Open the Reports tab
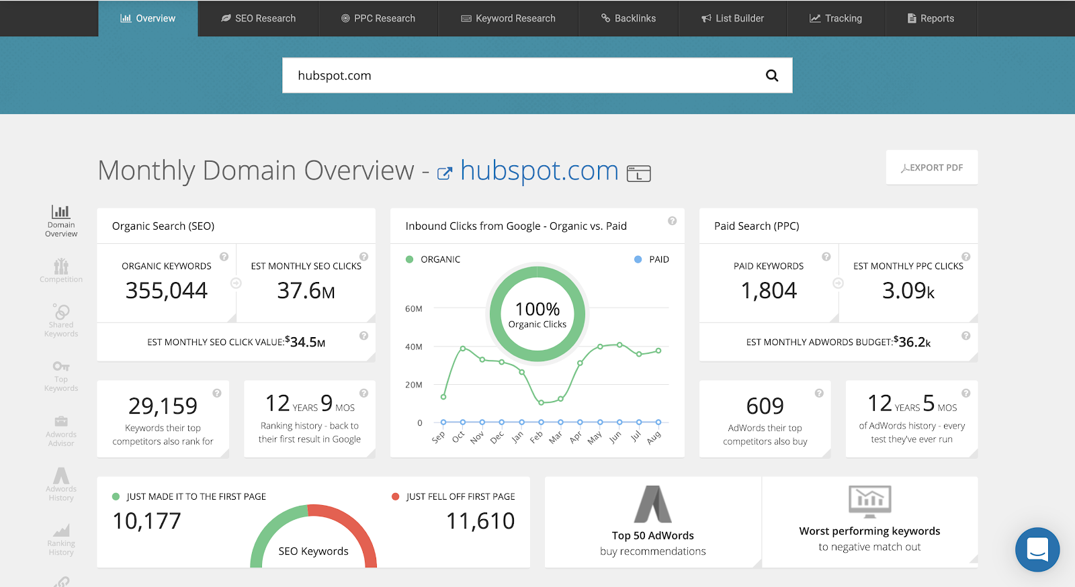Screen dimensions: 1075x587 [931, 18]
